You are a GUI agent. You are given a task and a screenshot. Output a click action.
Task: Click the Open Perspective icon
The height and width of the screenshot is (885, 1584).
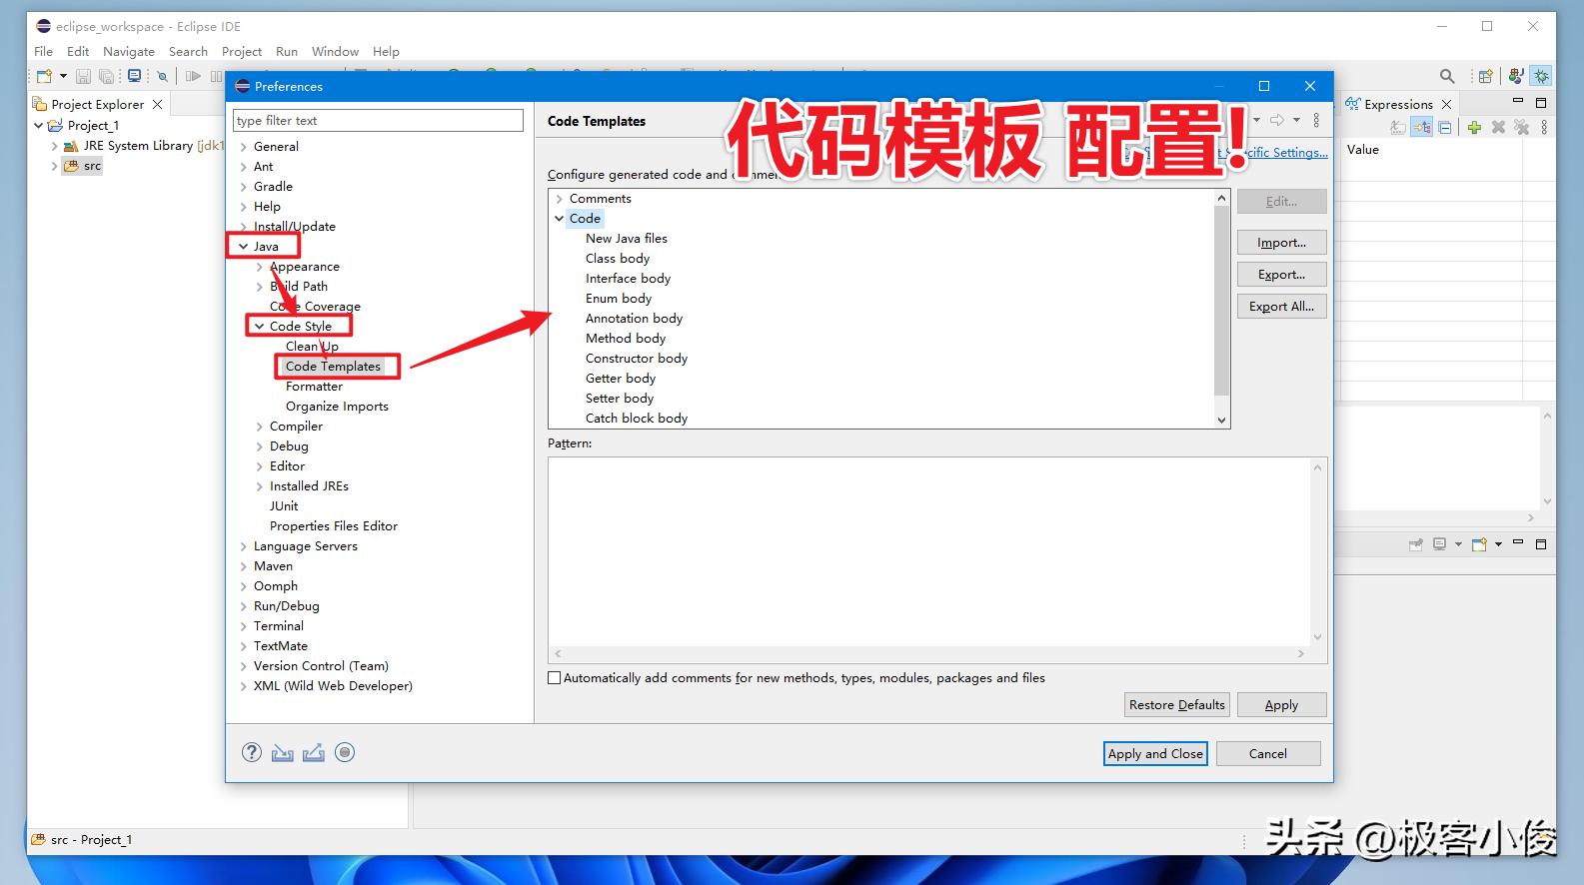pyautogui.click(x=1485, y=76)
